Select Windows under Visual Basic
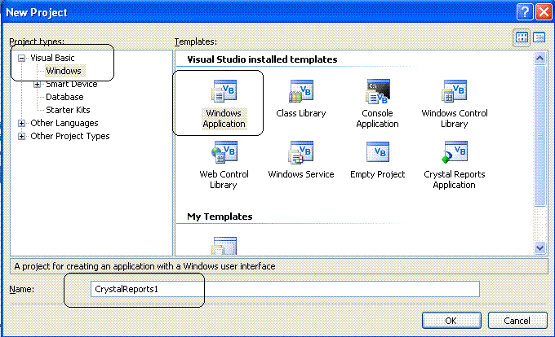 click(x=64, y=71)
